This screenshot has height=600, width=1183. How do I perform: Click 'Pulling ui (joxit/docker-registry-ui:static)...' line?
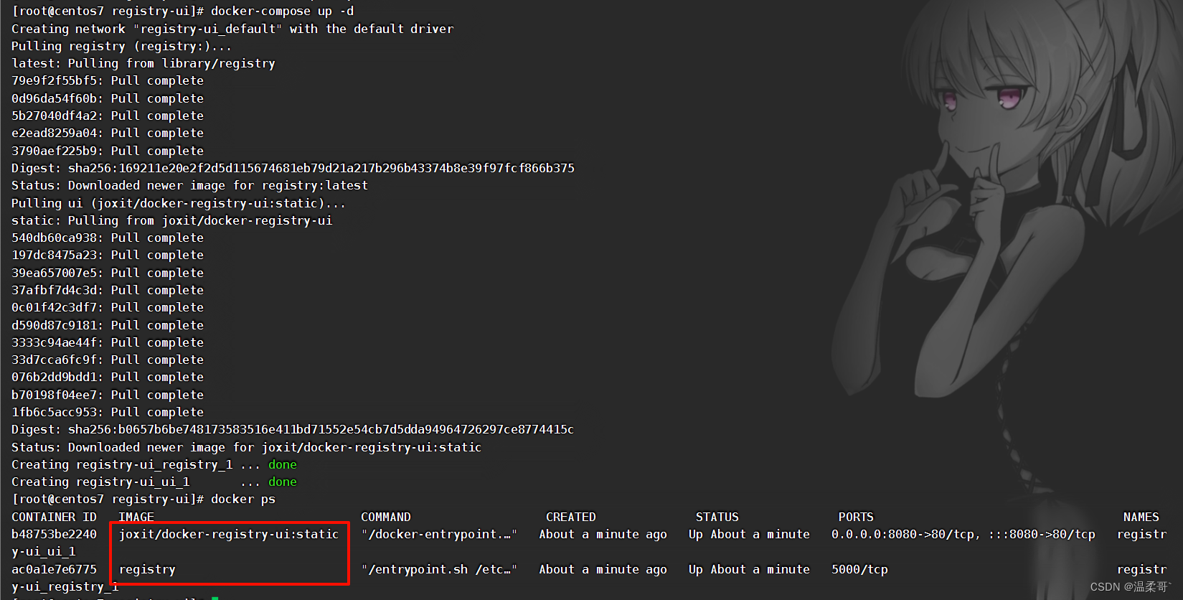179,203
